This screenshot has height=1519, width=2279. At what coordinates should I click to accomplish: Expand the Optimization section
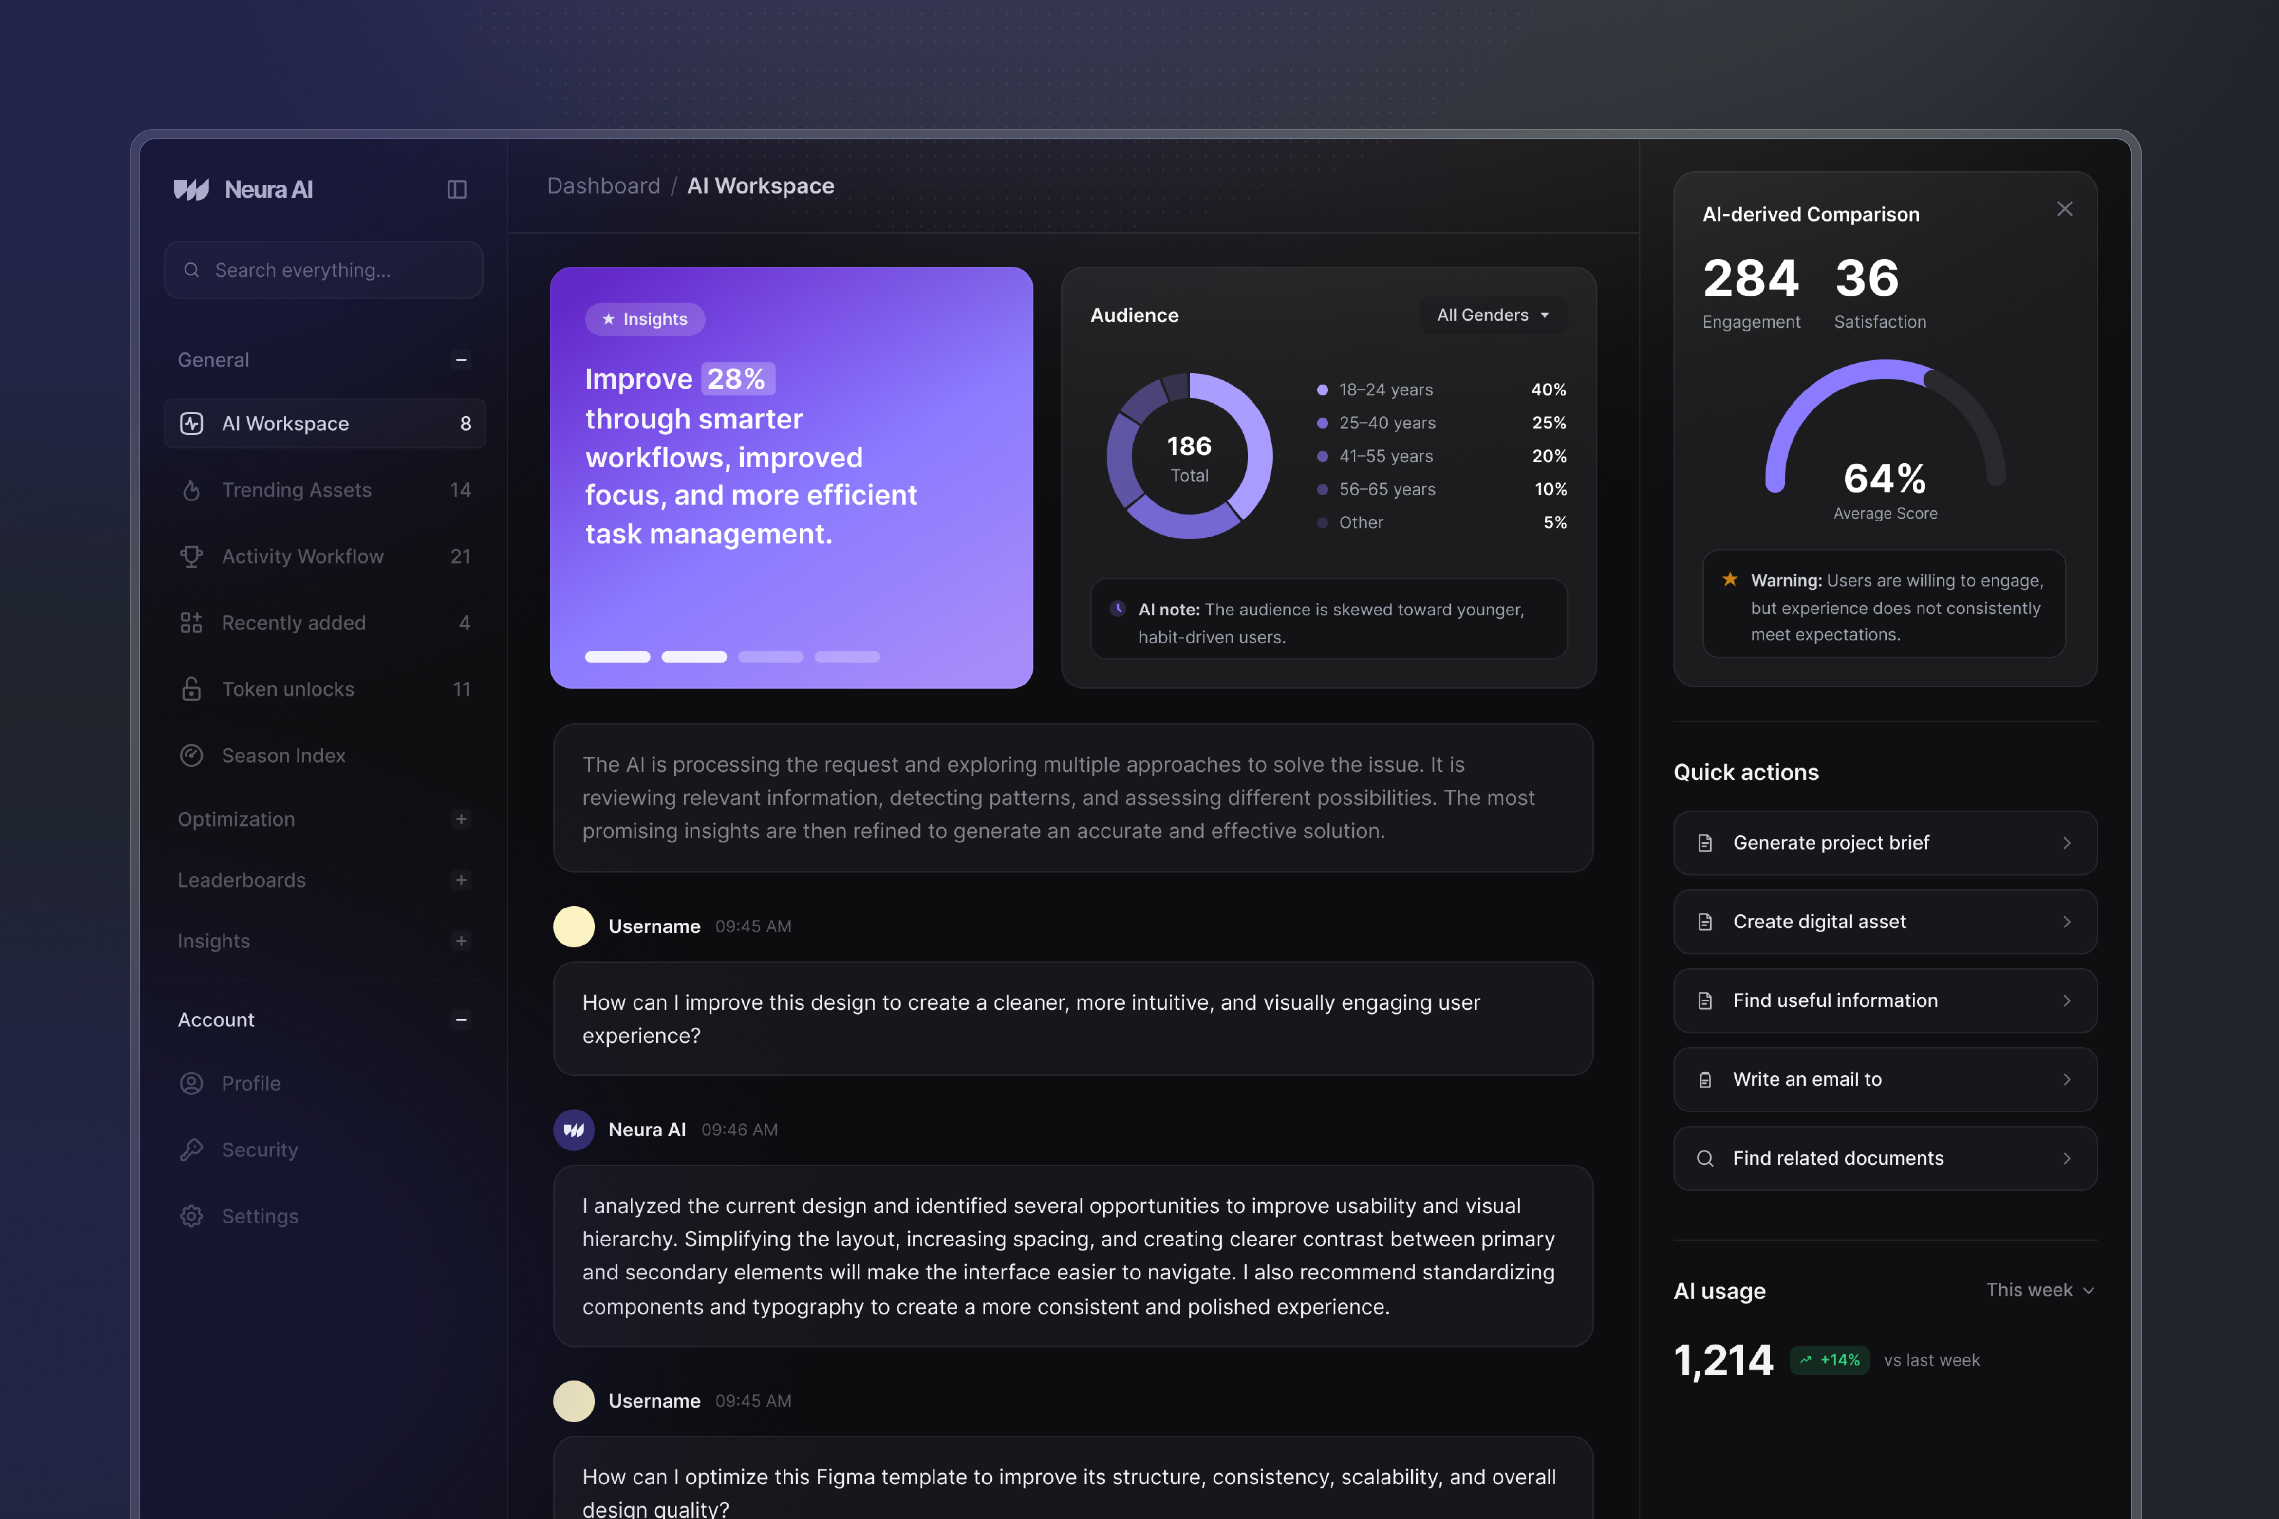coord(461,819)
